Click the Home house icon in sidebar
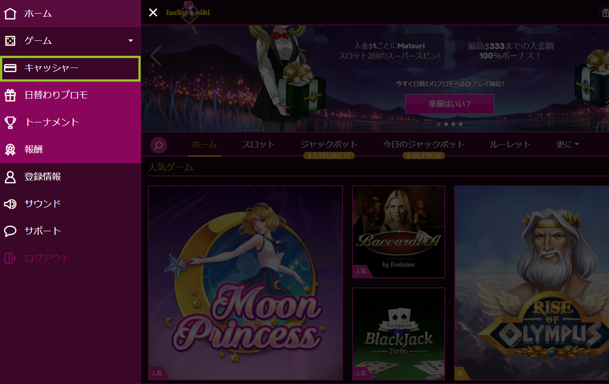 click(10, 14)
